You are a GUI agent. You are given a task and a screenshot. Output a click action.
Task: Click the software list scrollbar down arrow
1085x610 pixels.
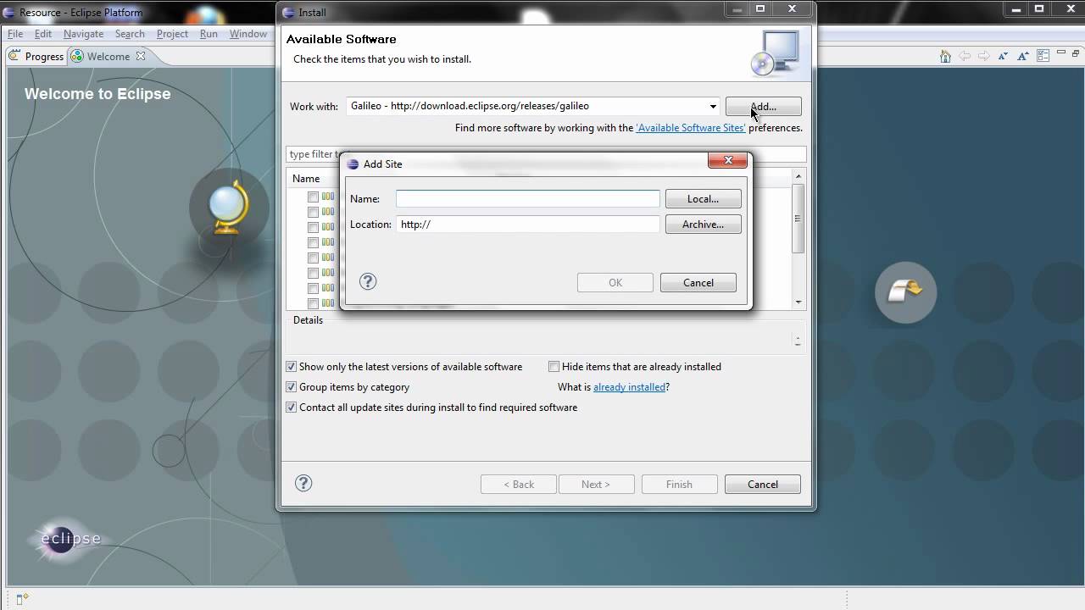pos(798,302)
